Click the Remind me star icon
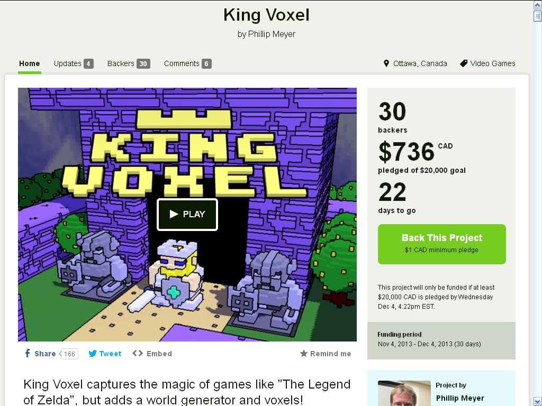 pyautogui.click(x=304, y=354)
